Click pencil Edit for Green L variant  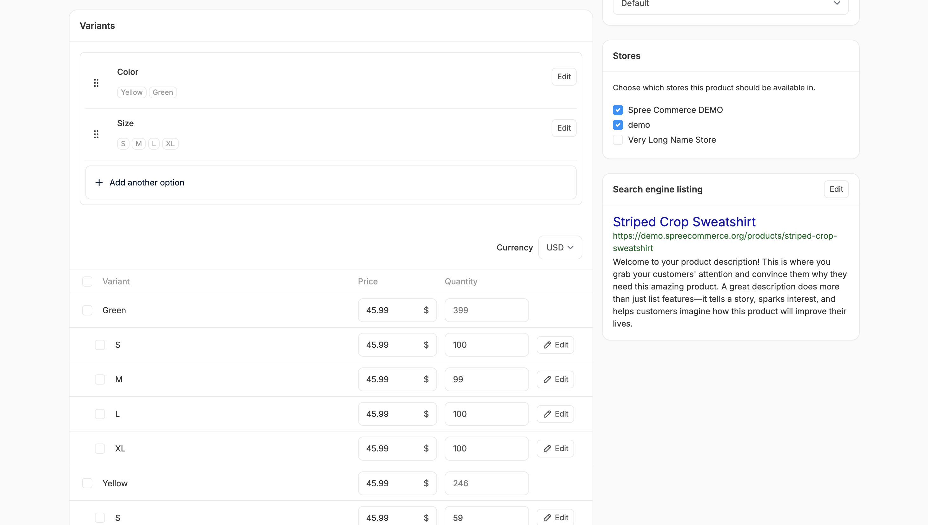tap(555, 414)
